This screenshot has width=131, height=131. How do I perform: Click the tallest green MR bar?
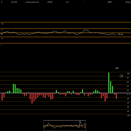[x=109, y=83]
